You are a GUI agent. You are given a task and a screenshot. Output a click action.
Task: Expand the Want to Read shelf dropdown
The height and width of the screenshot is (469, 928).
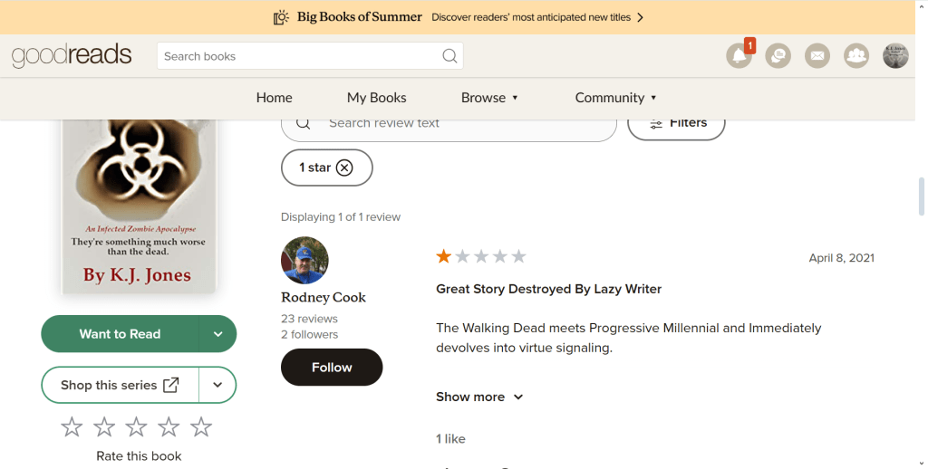click(x=217, y=334)
